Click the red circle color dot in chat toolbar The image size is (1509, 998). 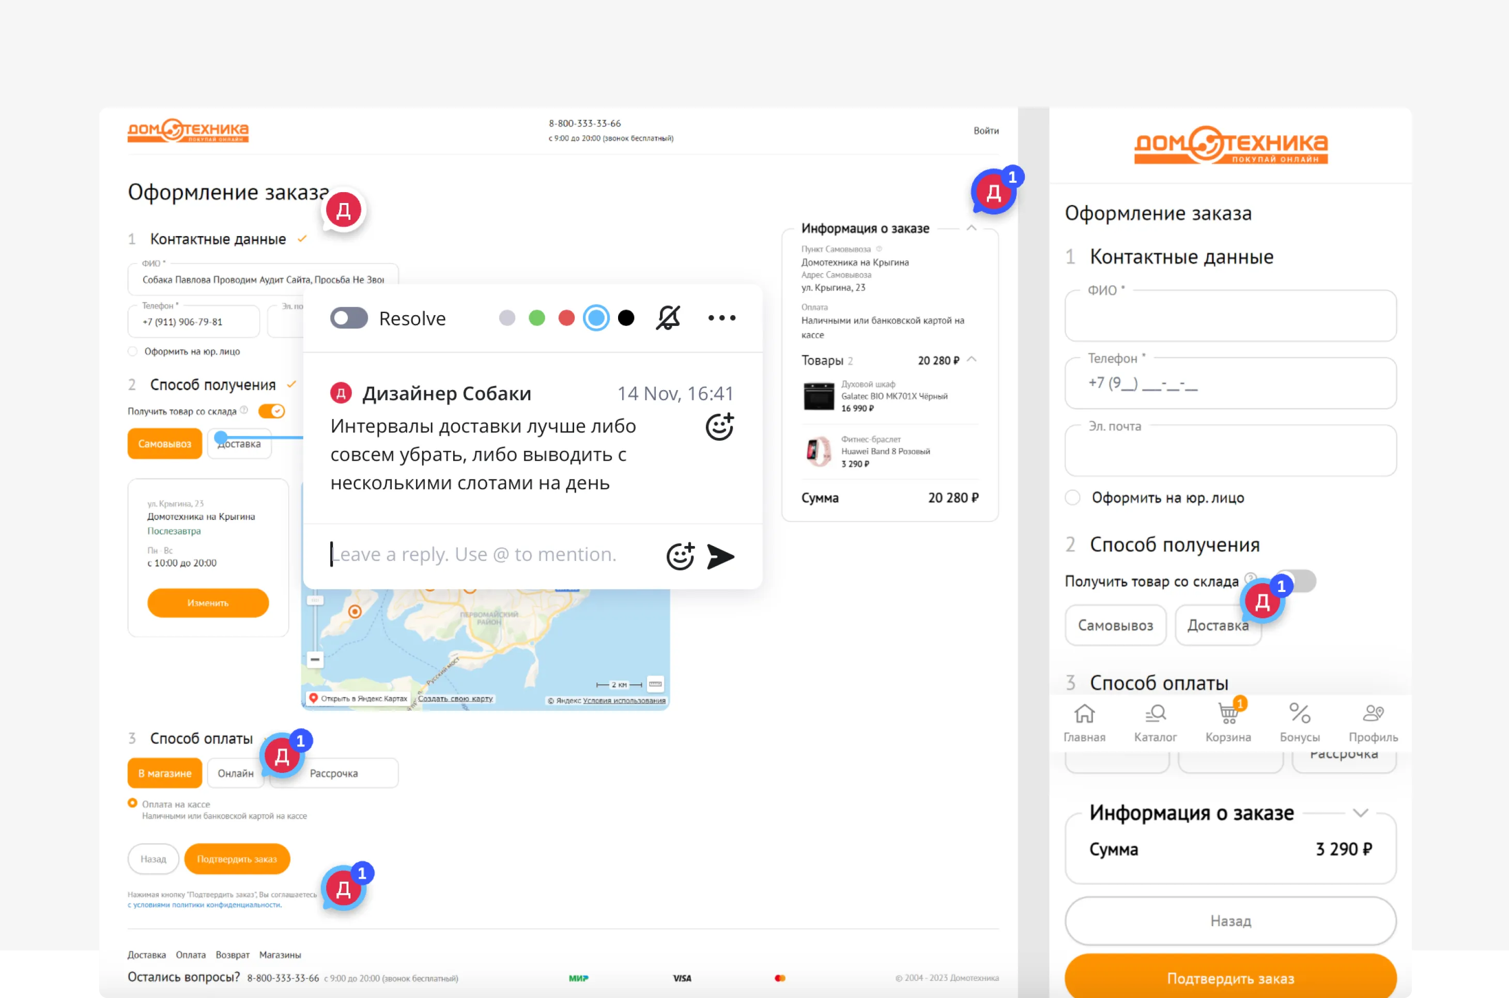pos(566,319)
